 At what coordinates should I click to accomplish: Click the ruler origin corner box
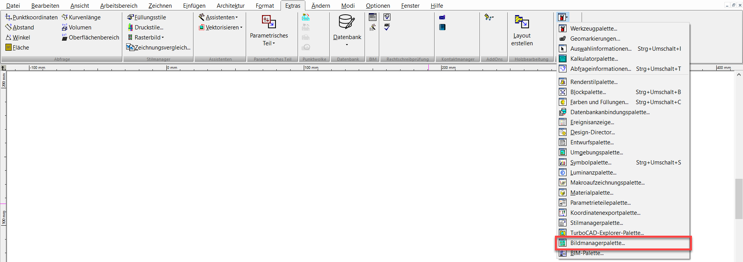click(3, 68)
